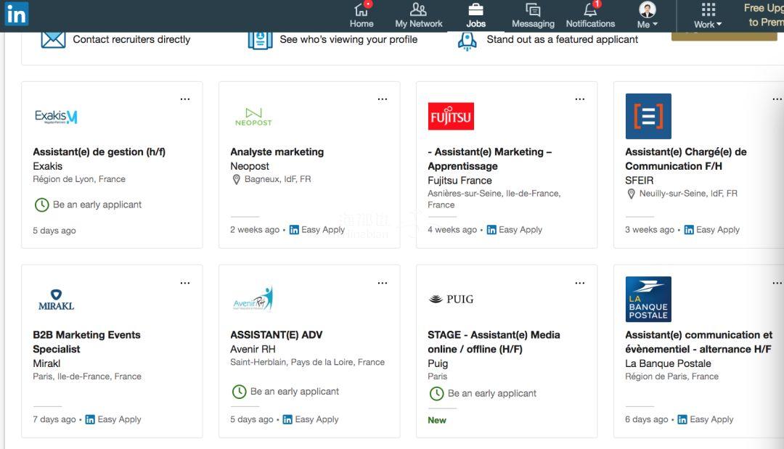Screen dimensions: 784x449
Task: Click the La Banque Postale logo
Action: tap(648, 299)
